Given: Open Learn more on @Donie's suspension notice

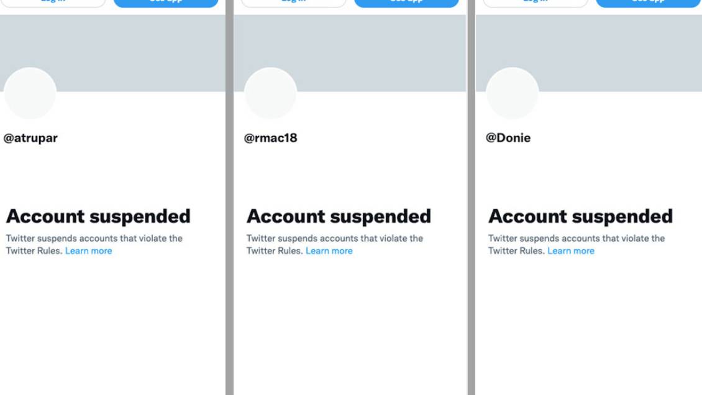Looking at the screenshot, I should click(x=570, y=250).
